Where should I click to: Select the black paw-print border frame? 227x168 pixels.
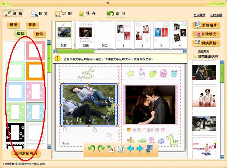(15, 133)
